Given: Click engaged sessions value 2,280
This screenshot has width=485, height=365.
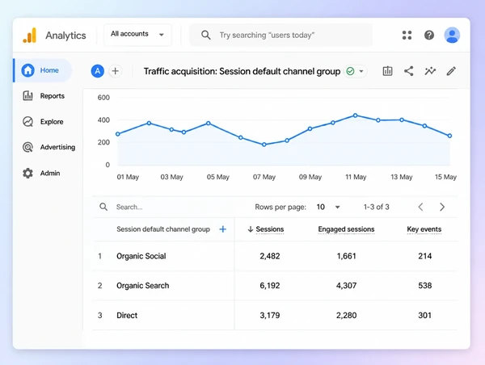Looking at the screenshot, I should [x=346, y=315].
